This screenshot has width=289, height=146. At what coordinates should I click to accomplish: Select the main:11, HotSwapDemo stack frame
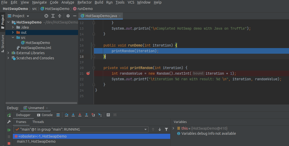click(36, 141)
